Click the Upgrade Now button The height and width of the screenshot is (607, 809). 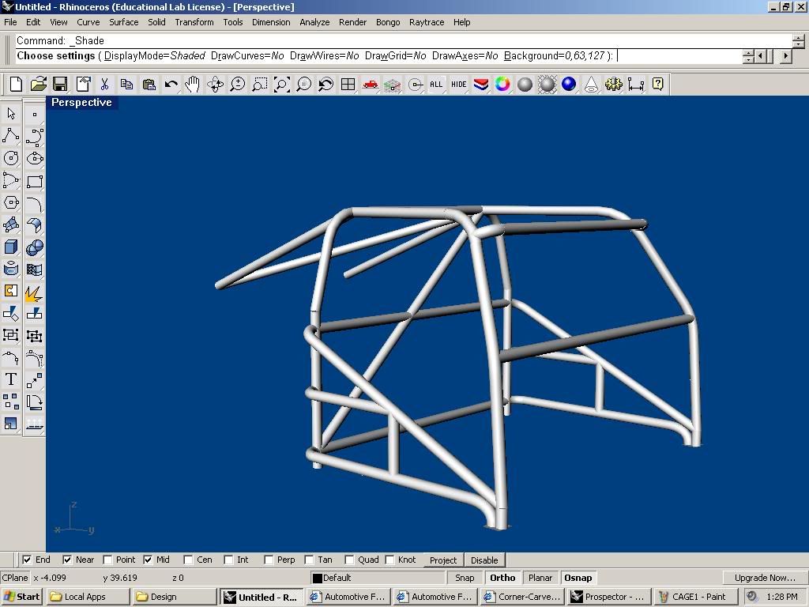pyautogui.click(x=764, y=578)
